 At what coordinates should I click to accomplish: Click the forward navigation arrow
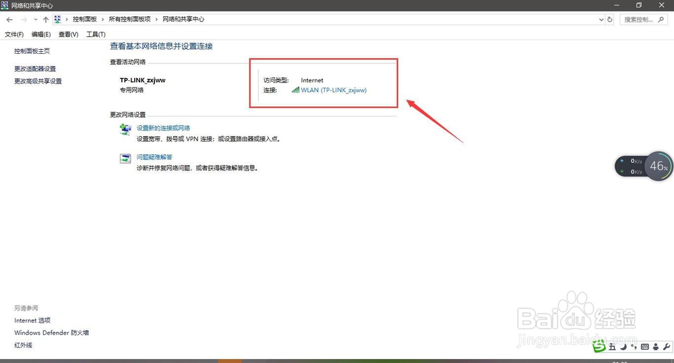click(24, 20)
